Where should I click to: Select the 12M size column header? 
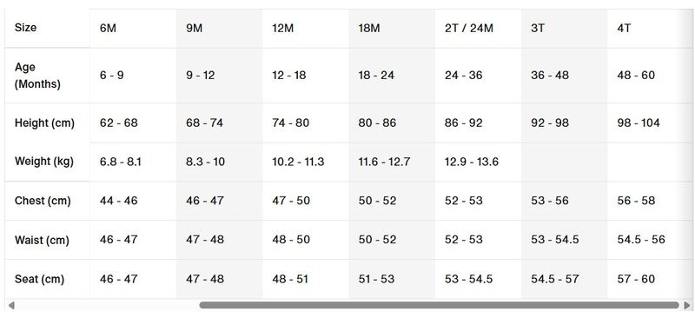click(306, 28)
